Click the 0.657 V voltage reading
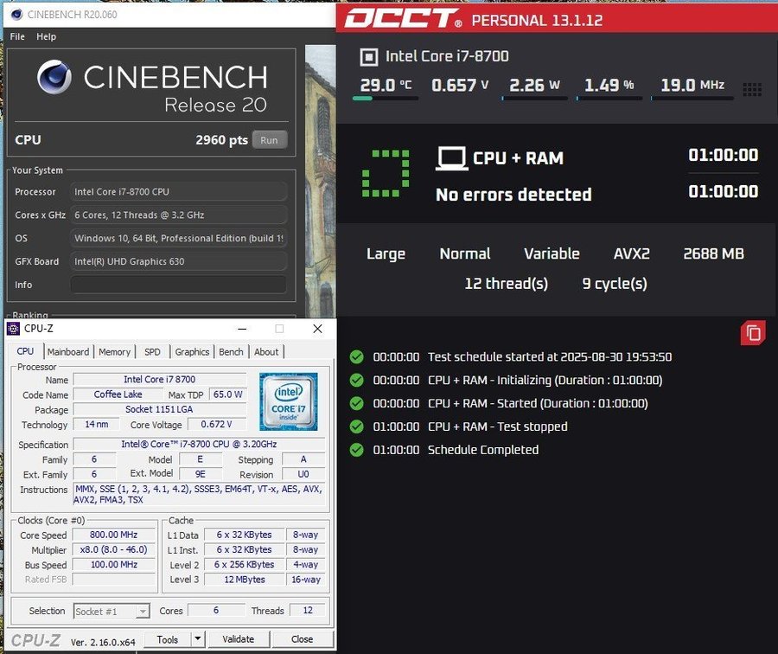778x654 pixels. click(x=460, y=85)
